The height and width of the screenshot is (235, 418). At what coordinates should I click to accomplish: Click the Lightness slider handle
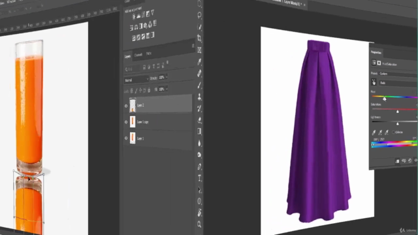[x=398, y=124]
